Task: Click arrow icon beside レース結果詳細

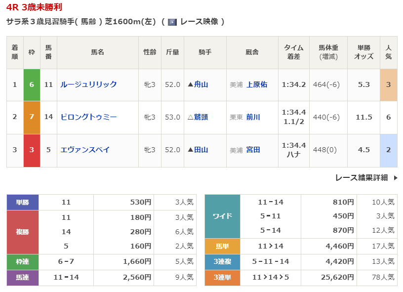Action: coord(395,178)
